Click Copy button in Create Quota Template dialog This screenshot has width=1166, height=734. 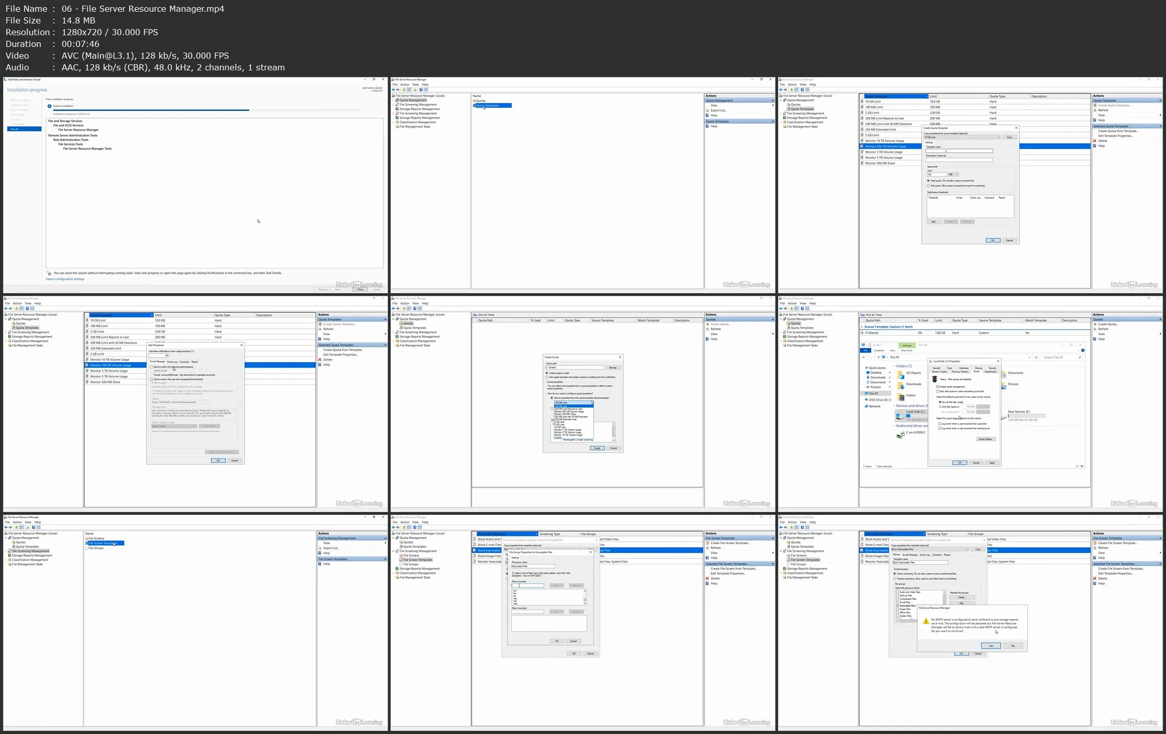1009,137
